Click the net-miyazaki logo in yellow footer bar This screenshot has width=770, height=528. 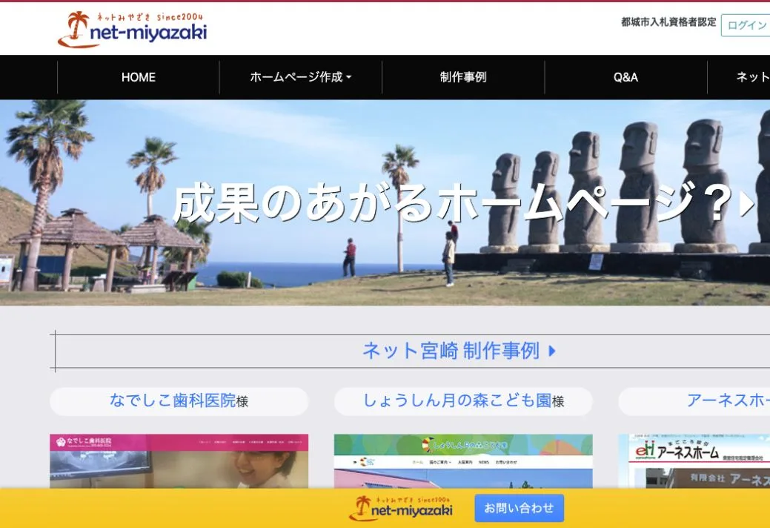pos(401,509)
